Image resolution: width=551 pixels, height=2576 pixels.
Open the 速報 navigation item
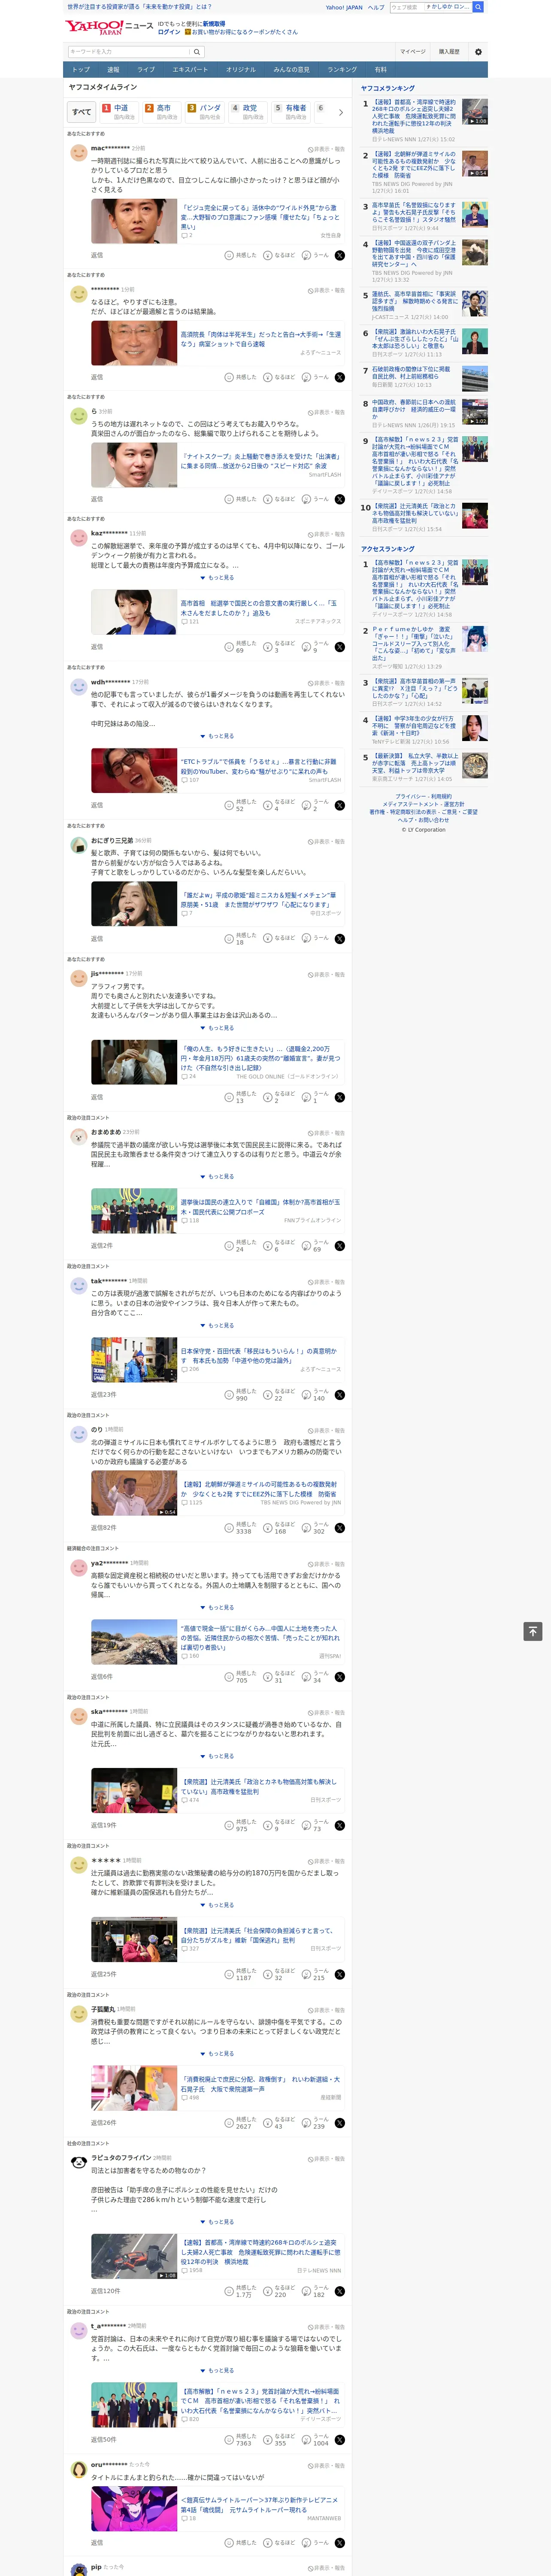[x=113, y=69]
